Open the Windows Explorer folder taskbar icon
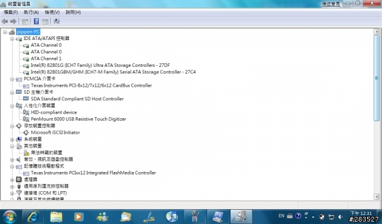 coord(56,216)
